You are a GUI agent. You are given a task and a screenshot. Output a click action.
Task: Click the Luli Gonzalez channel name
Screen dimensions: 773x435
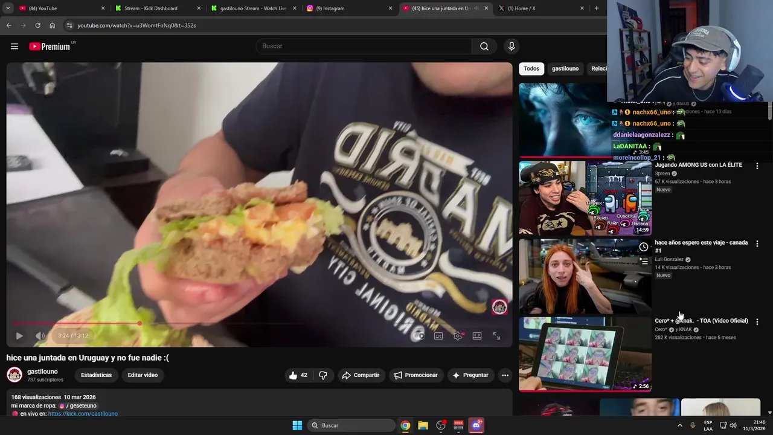click(x=669, y=259)
